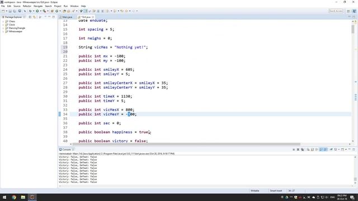Open the Refactor menu
The width and height of the screenshot is (358, 201).
(27, 6)
